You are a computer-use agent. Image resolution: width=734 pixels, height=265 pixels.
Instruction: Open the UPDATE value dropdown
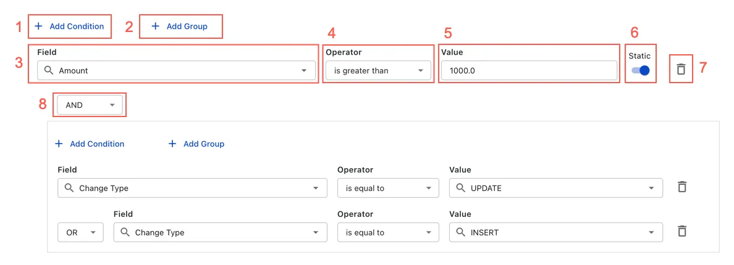click(x=555, y=188)
